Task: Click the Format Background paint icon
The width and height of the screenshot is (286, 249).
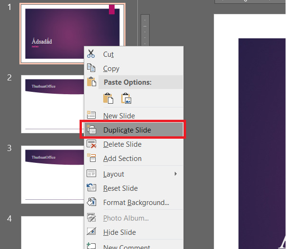Action: point(91,202)
